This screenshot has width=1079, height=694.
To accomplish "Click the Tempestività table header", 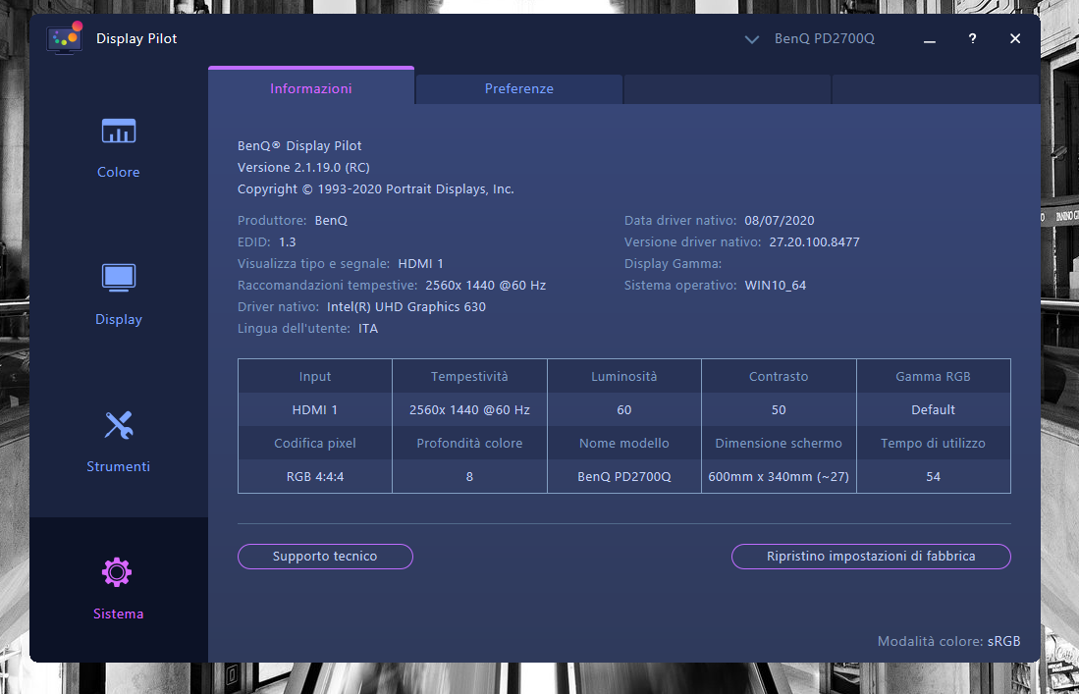I will click(469, 376).
